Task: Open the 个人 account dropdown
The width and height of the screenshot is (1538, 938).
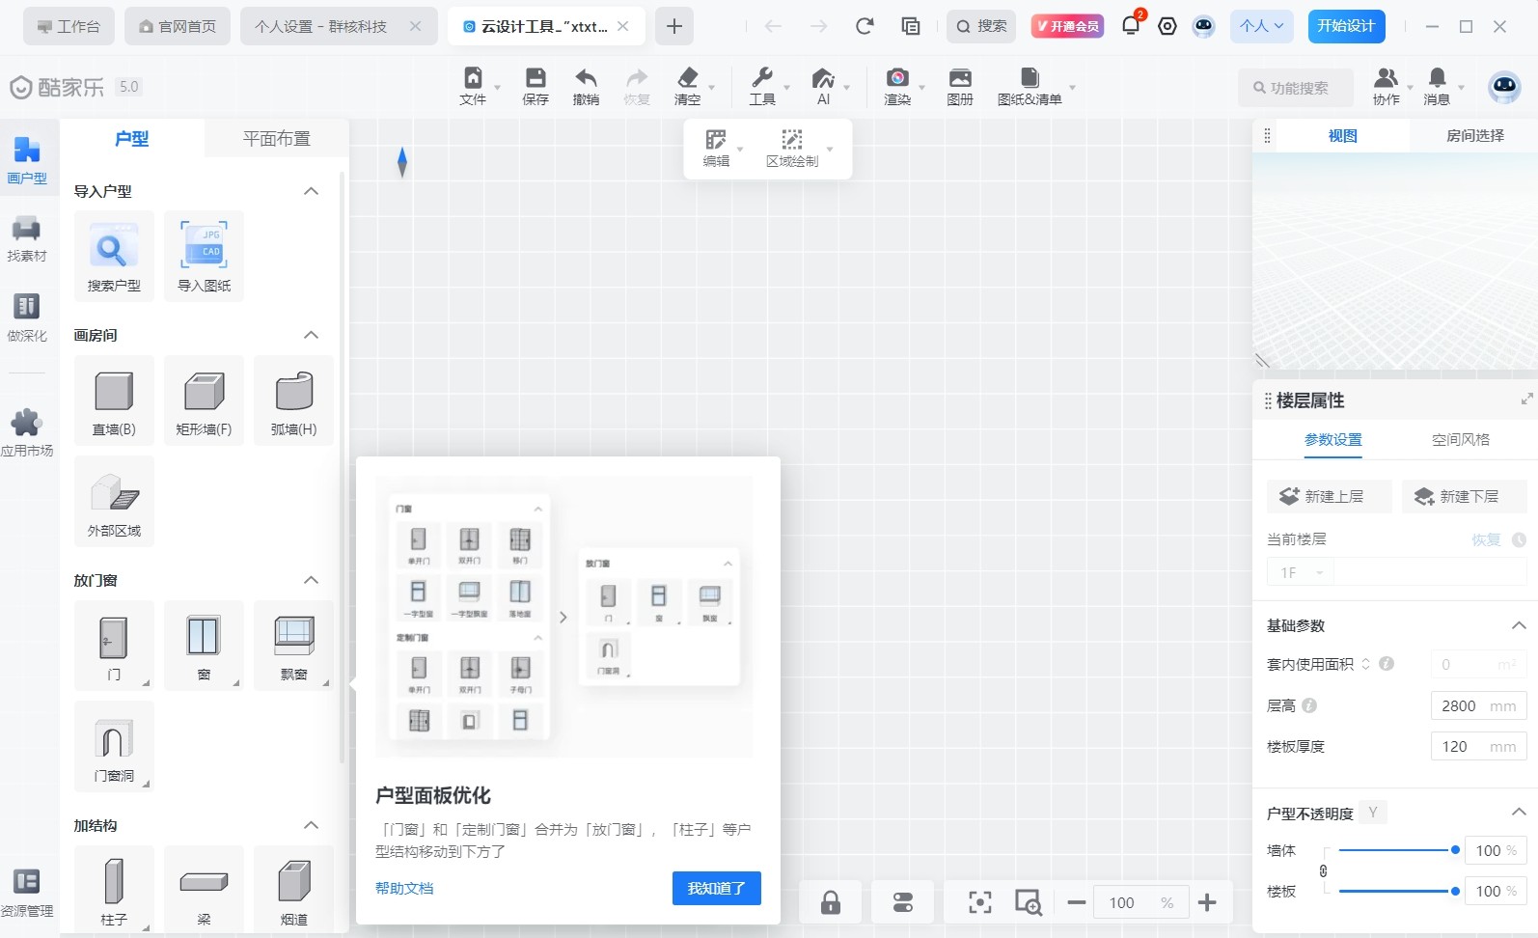Action: 1262,26
